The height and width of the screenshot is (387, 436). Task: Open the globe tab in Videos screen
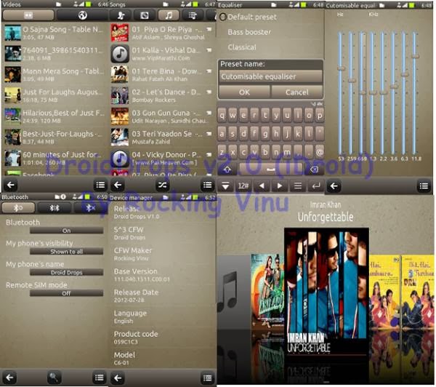(x=82, y=15)
